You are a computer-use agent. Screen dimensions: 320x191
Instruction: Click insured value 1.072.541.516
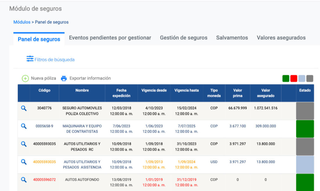[x=266, y=108]
